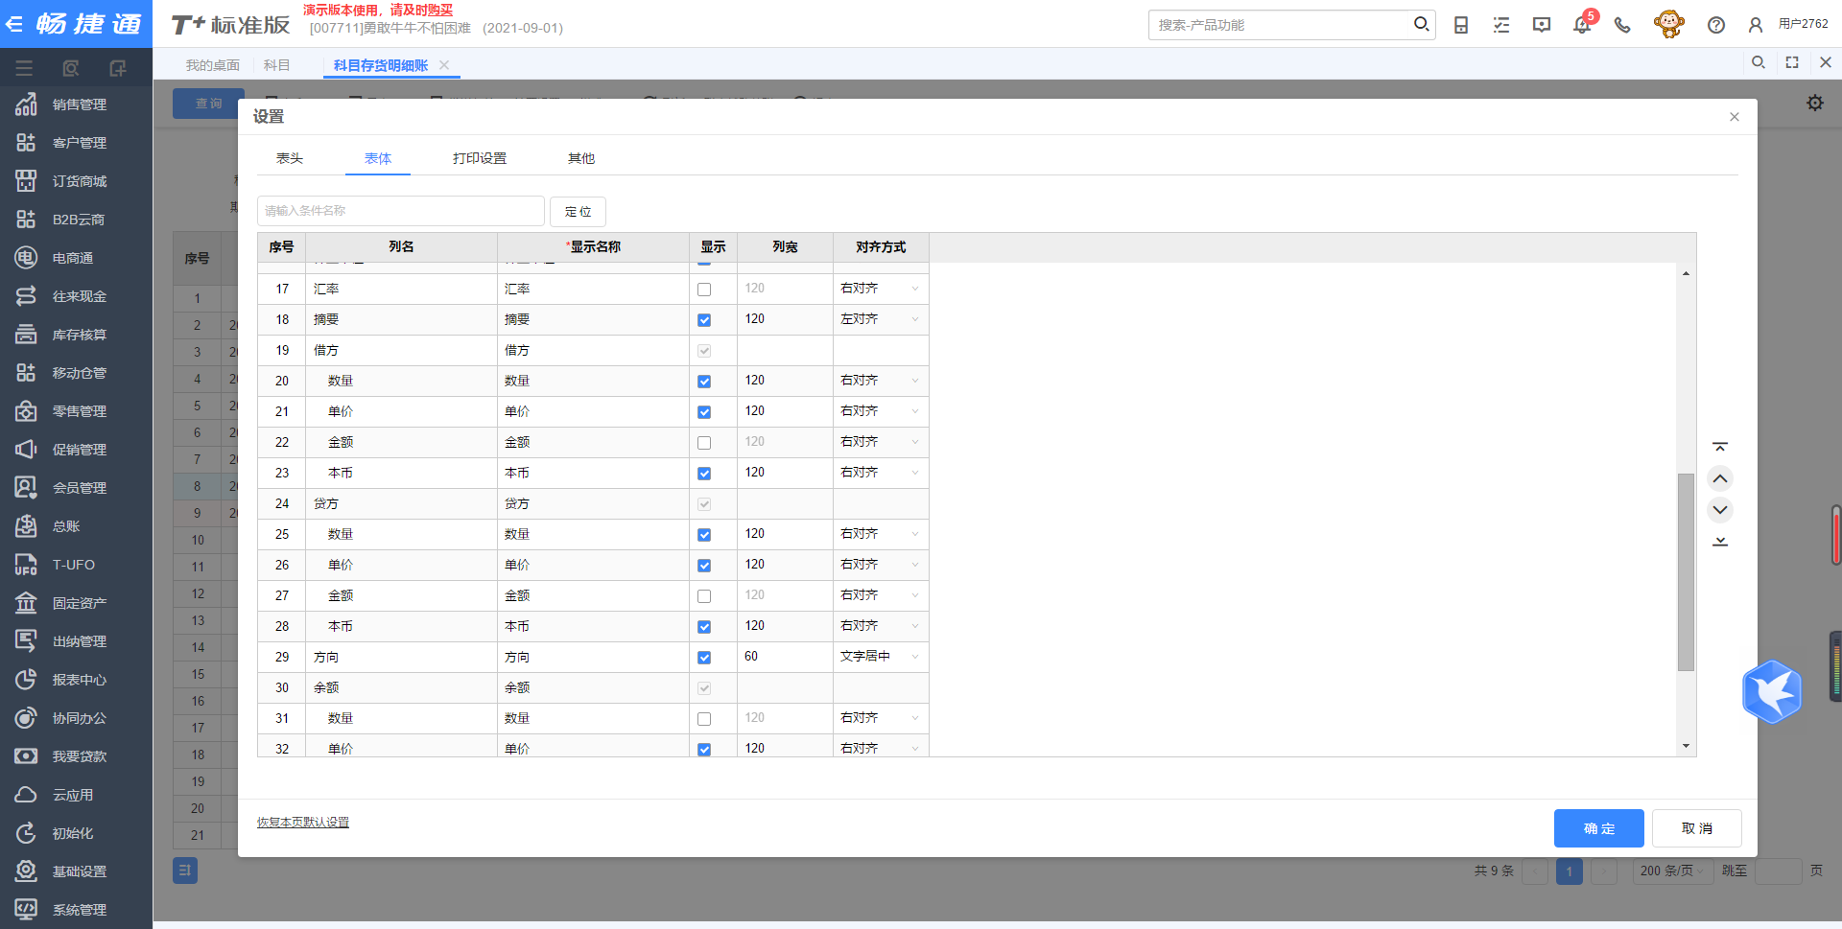Move selected row down one
Viewport: 1842px width, 929px height.
tap(1720, 510)
